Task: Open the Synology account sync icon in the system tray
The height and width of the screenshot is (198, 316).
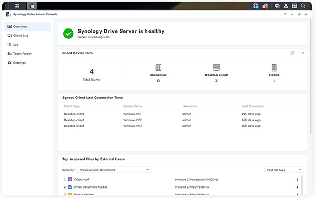Action: click(x=256, y=6)
